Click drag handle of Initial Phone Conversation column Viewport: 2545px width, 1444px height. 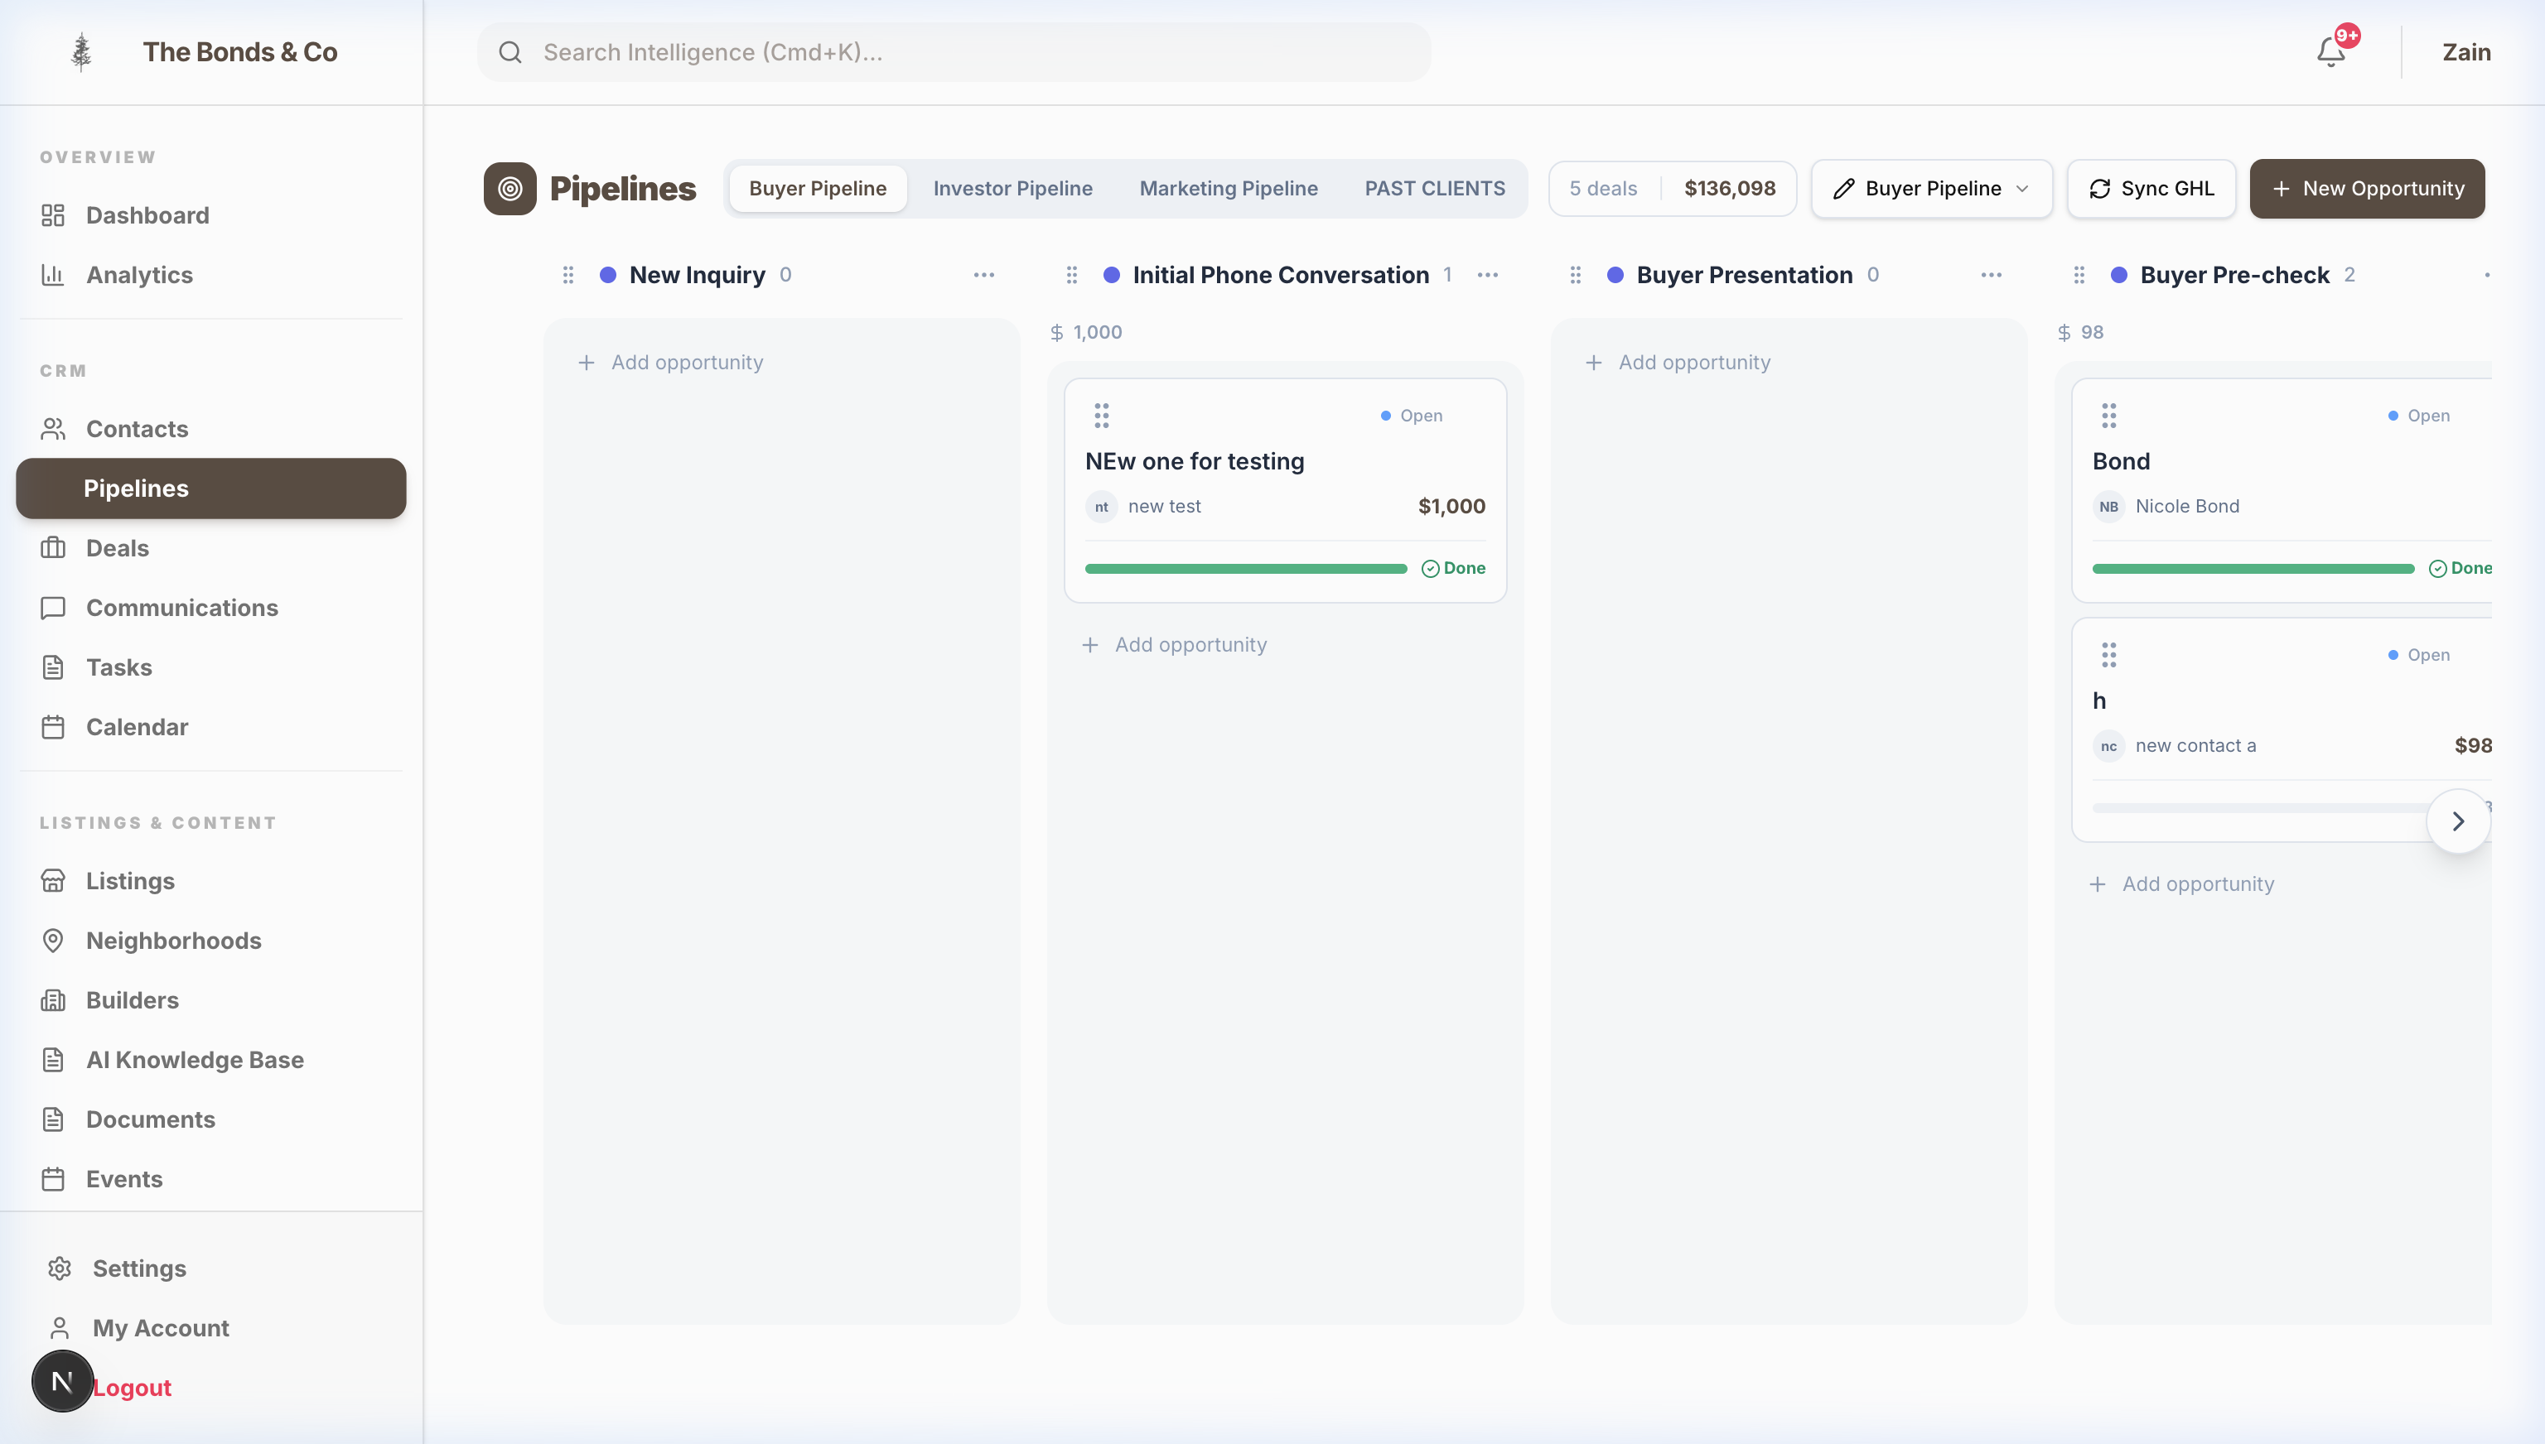click(x=1071, y=275)
